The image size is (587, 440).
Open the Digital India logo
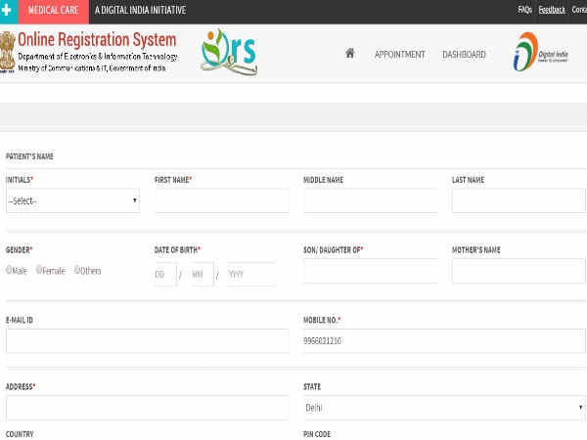540,52
